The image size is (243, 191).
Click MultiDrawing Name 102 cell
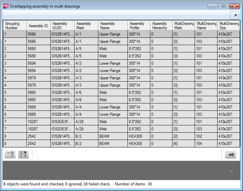206,136
